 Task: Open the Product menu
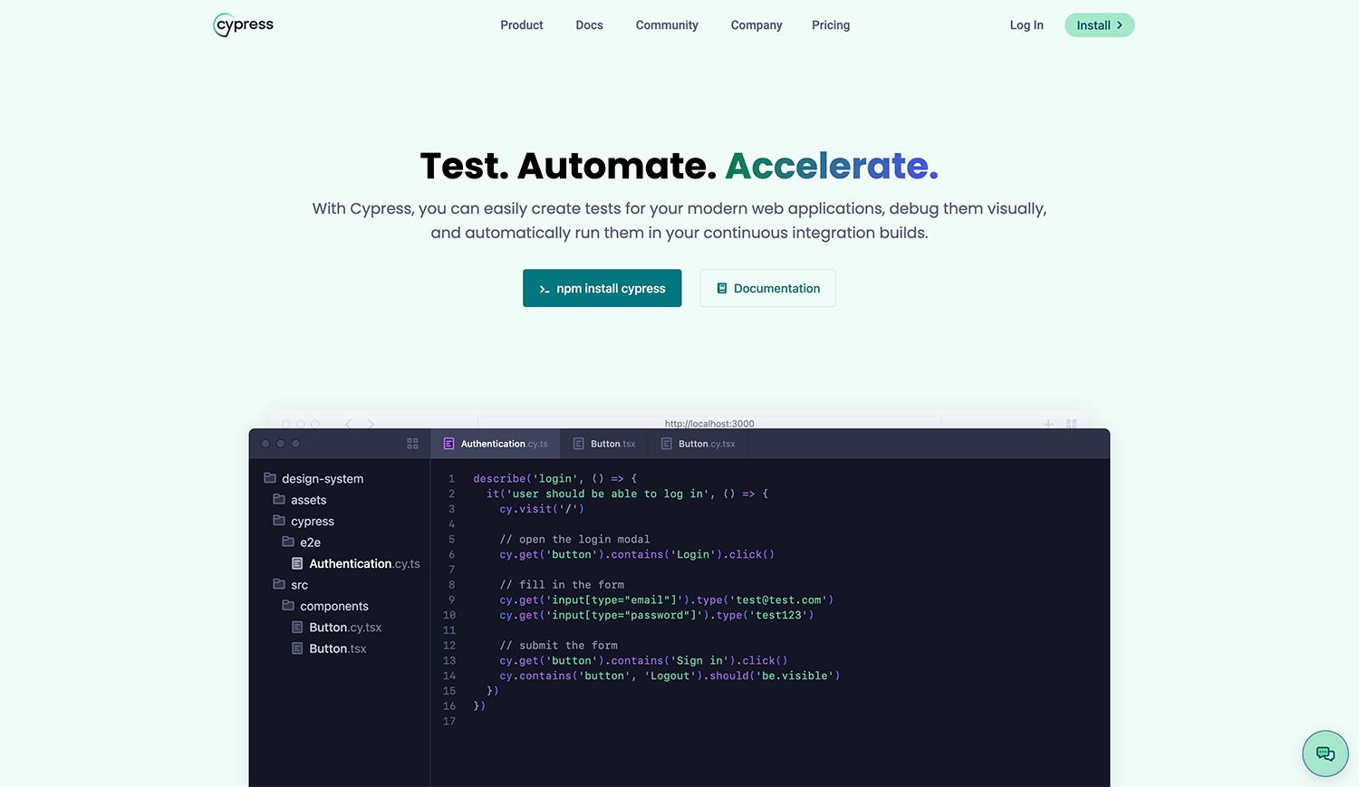click(522, 25)
